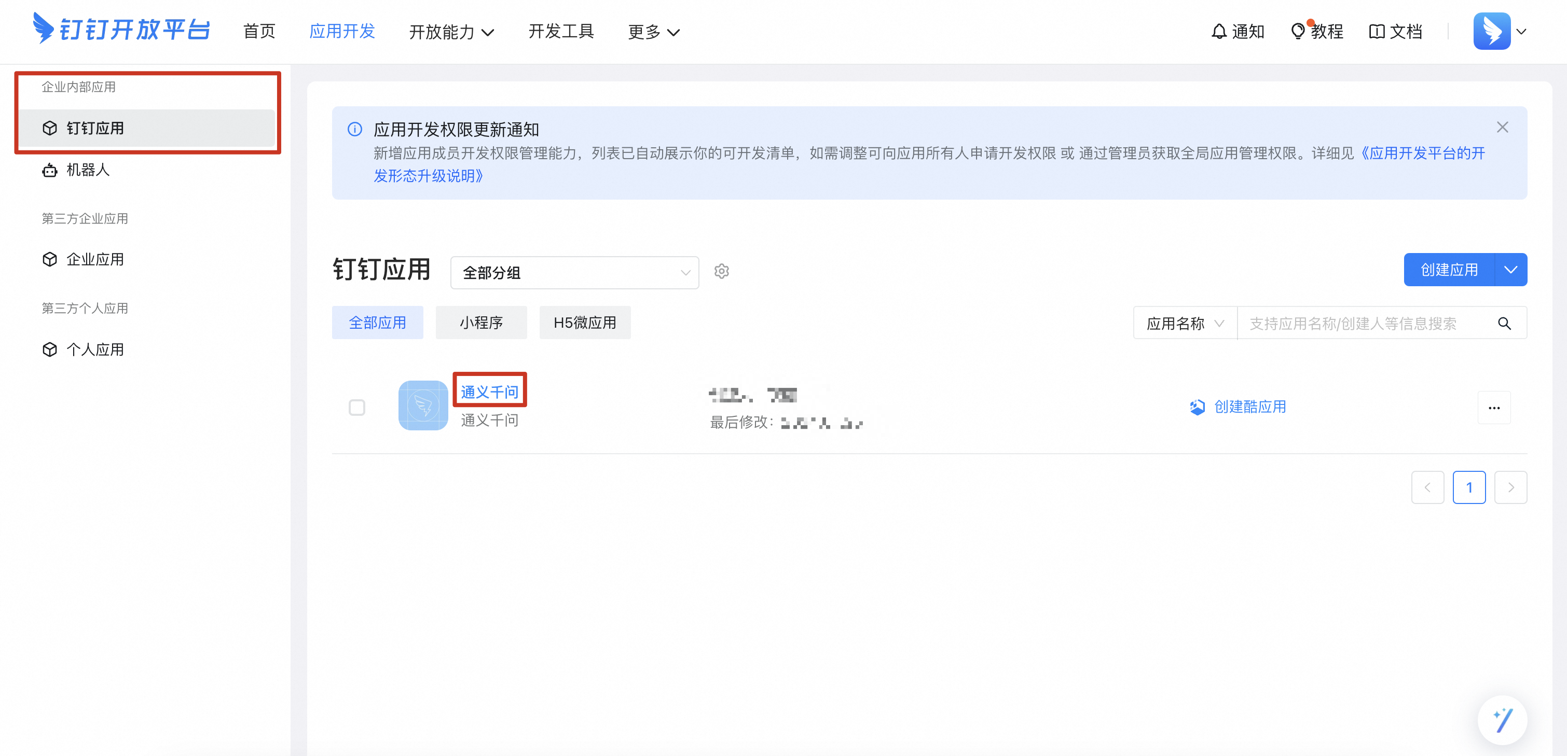The width and height of the screenshot is (1567, 756).
Task: Click the more options ellipsis button
Action: (x=1494, y=408)
